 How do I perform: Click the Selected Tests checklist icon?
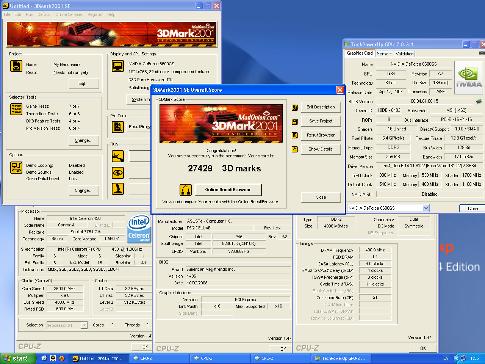(16, 109)
